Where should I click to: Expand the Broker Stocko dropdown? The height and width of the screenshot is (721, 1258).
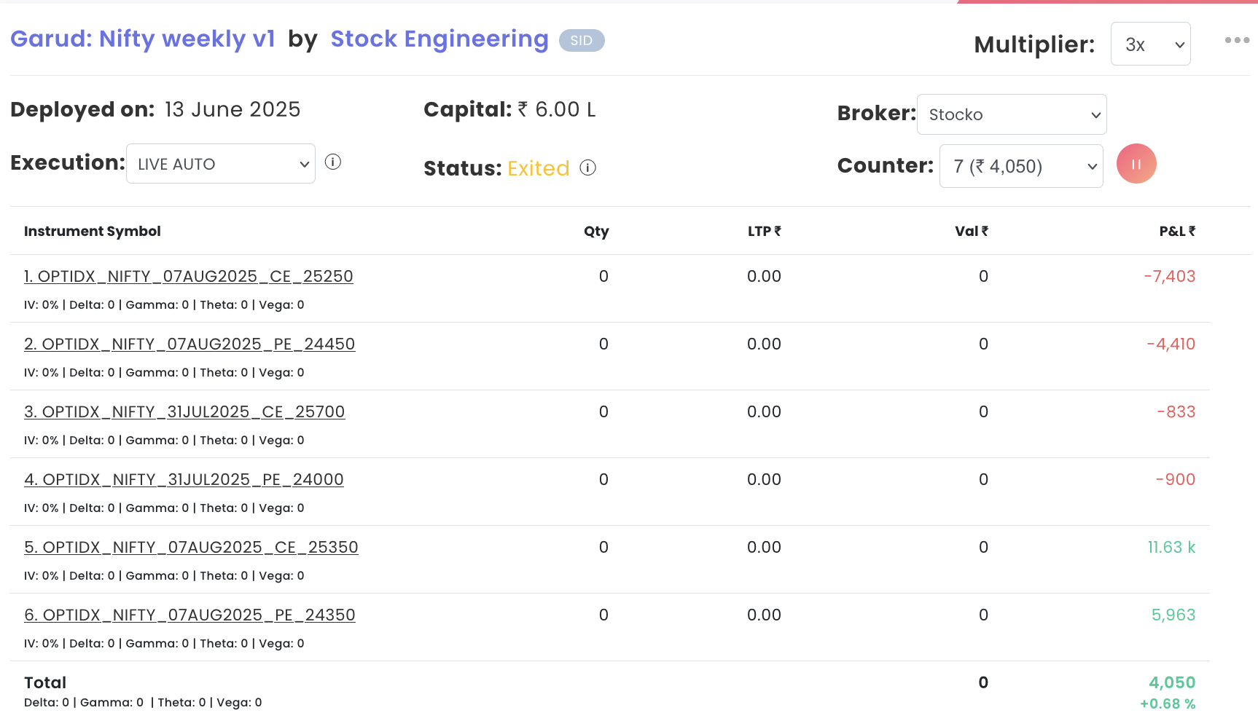pyautogui.click(x=1011, y=114)
